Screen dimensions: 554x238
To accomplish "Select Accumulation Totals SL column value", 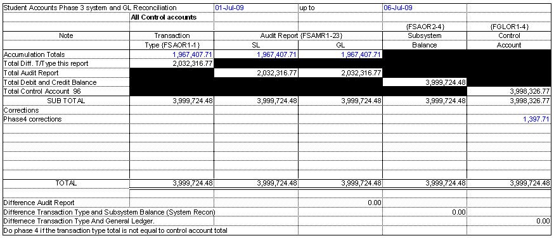I will click(x=256, y=54).
